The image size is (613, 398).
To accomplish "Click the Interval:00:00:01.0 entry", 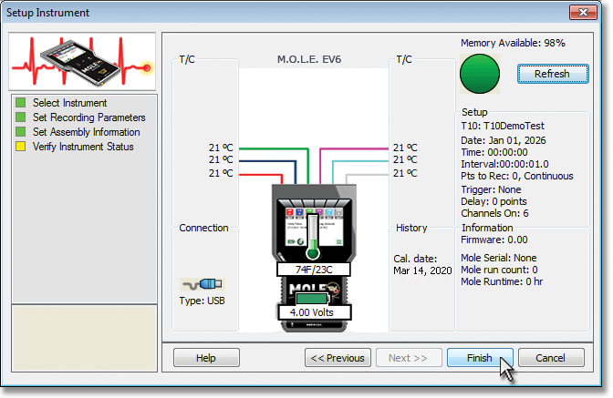I will point(504,164).
